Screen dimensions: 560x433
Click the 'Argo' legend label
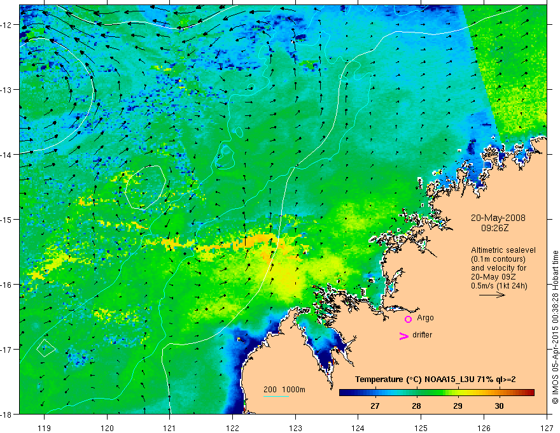coord(425,318)
